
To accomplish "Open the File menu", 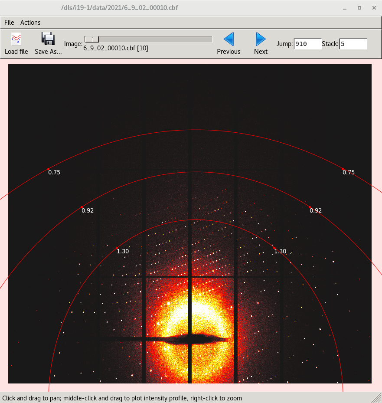I will tap(9, 22).
